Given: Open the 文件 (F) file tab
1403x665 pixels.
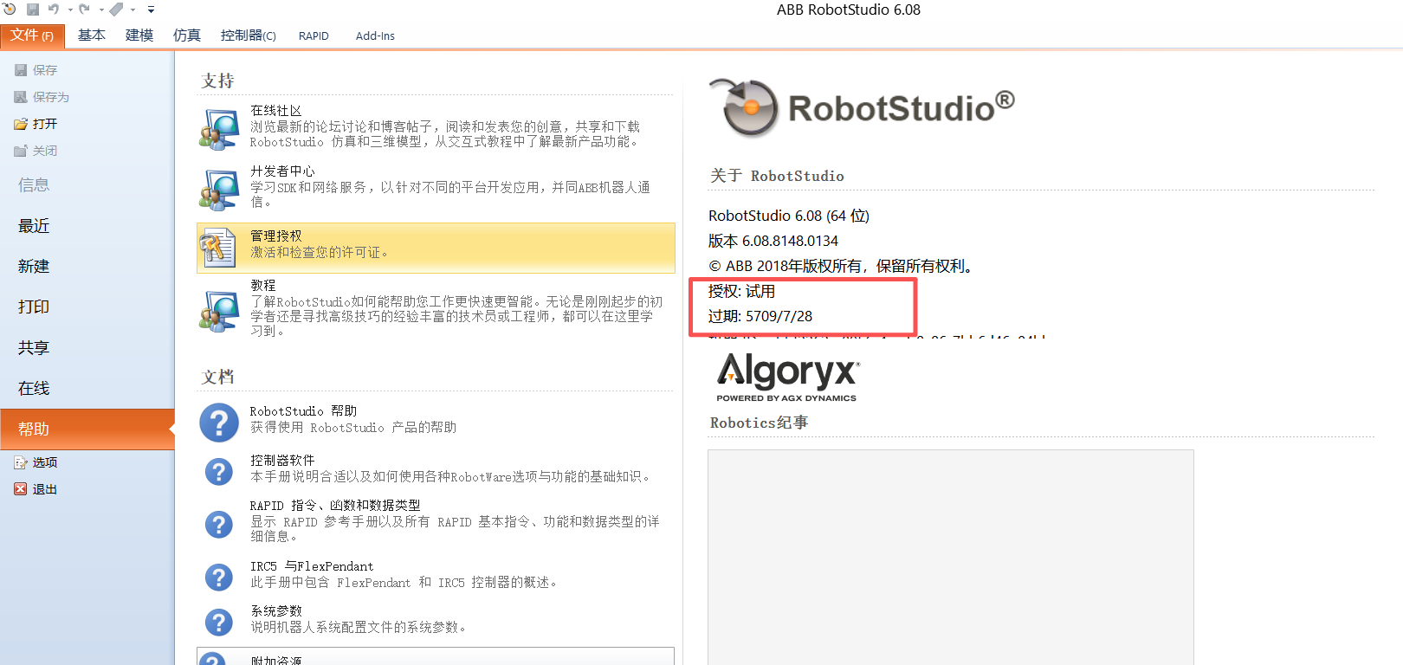Looking at the screenshot, I should [x=32, y=36].
